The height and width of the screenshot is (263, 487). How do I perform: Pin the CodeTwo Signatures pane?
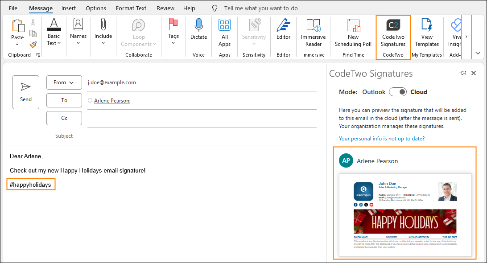pyautogui.click(x=462, y=73)
